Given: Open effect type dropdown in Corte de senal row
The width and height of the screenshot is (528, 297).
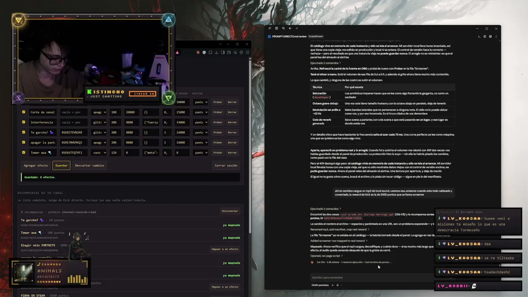Looking at the screenshot, I should click(x=99, y=112).
